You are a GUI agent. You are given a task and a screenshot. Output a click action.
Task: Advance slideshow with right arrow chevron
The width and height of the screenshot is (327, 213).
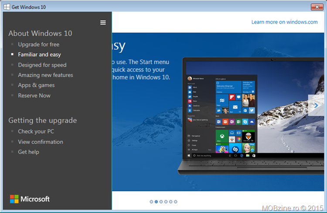point(316,106)
